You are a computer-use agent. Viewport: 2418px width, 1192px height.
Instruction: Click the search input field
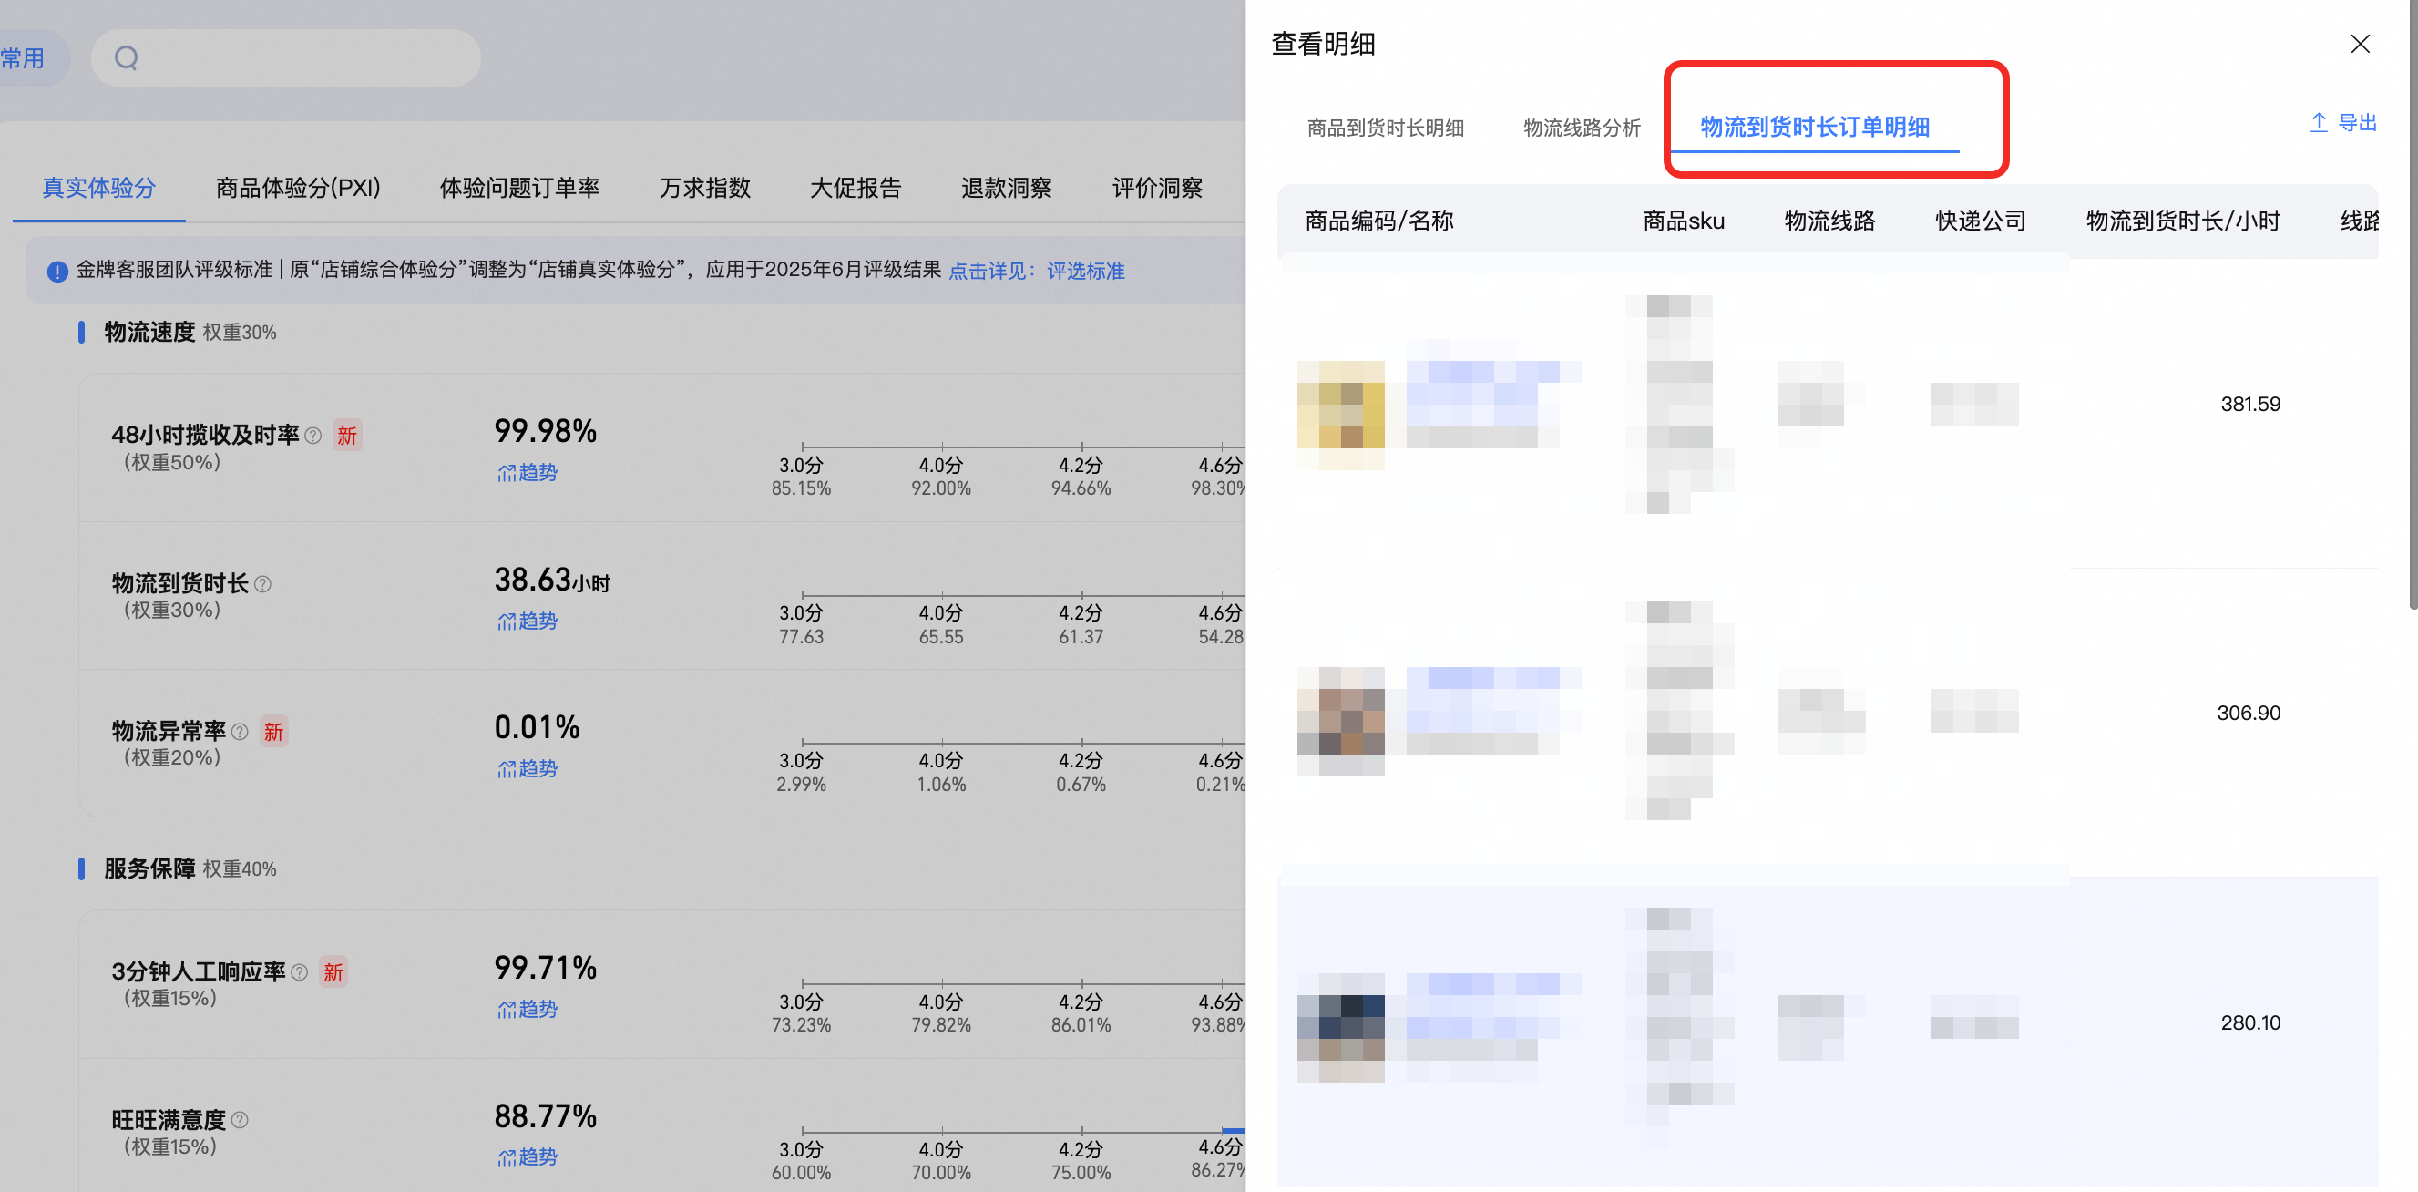point(285,58)
